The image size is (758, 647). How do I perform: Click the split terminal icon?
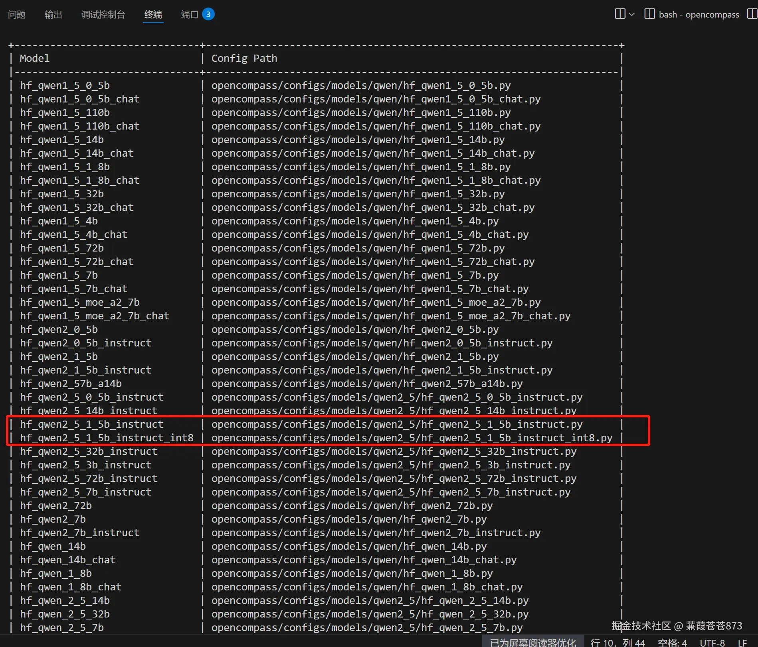point(620,14)
